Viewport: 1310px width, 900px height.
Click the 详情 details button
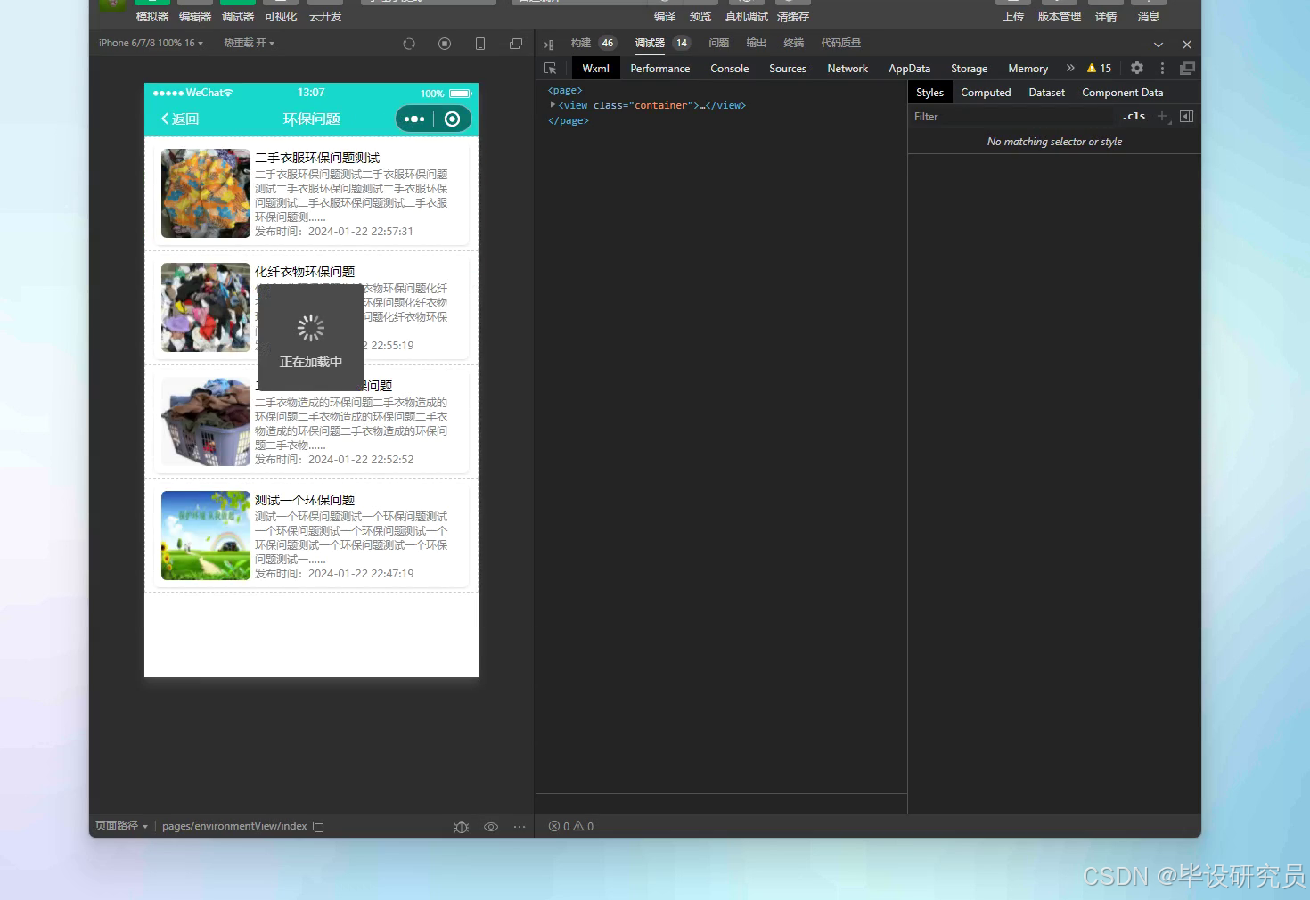click(x=1106, y=16)
